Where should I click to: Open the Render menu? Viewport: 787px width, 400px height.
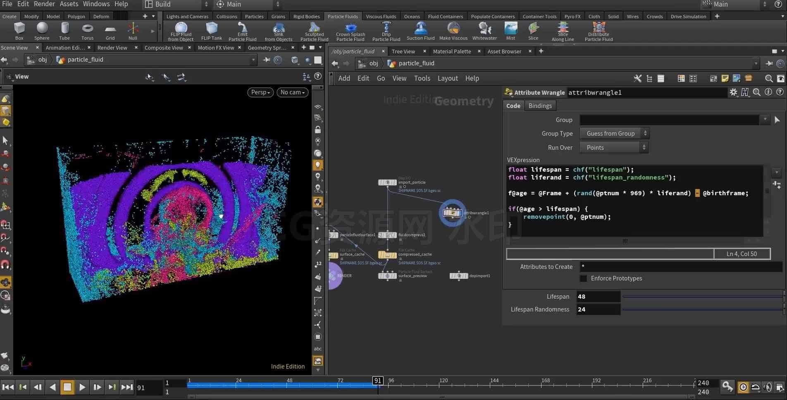[44, 4]
